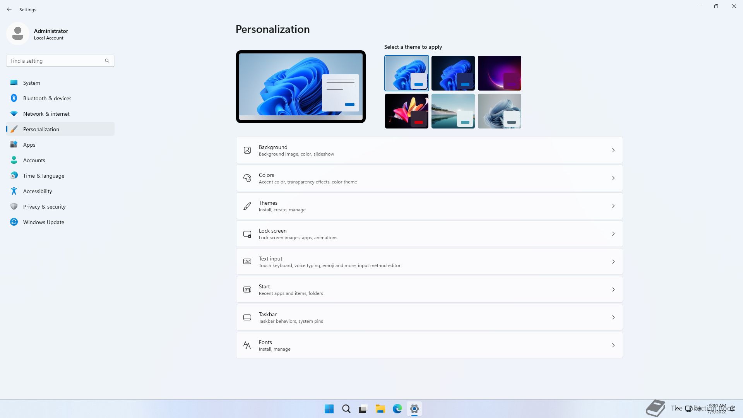743x418 pixels.
Task: Apply the colorful flower theme with red accent
Action: pos(406,111)
